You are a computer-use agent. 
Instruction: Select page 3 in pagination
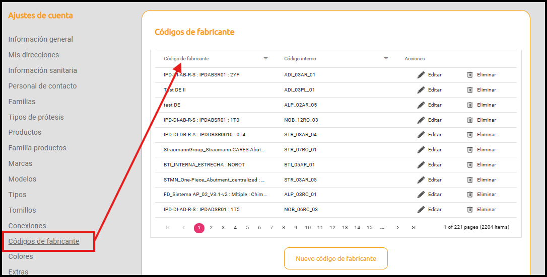[x=223, y=228]
